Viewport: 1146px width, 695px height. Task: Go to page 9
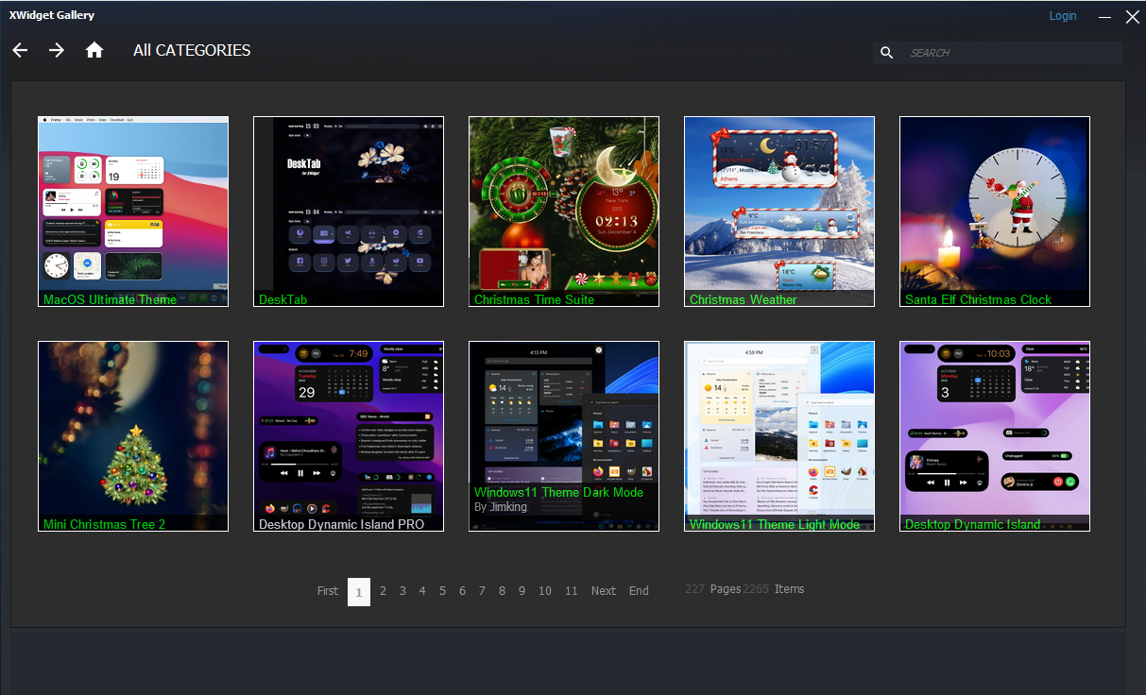(522, 591)
